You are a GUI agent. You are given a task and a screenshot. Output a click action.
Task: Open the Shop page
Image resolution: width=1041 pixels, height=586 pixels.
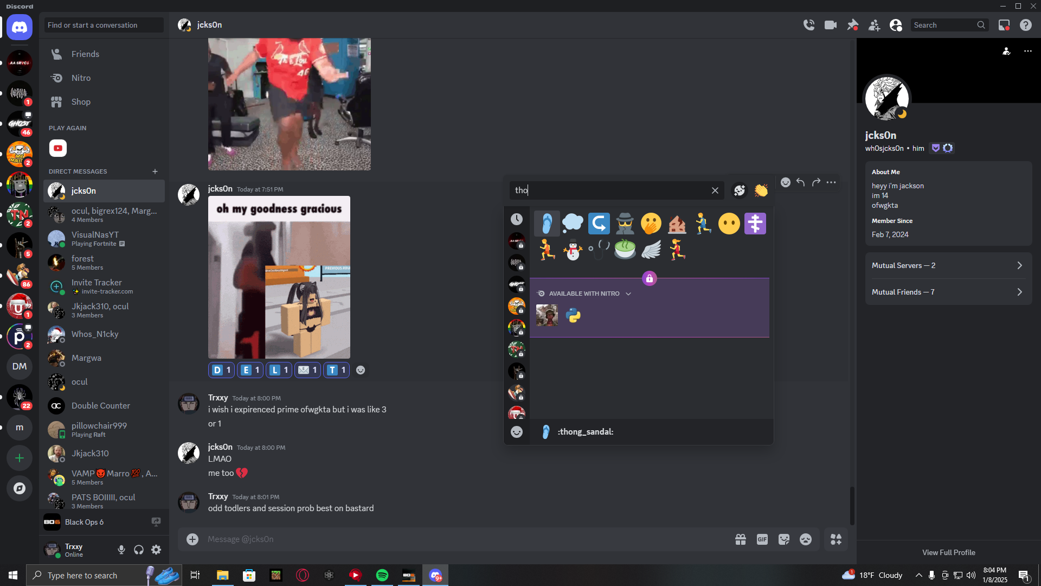click(81, 102)
